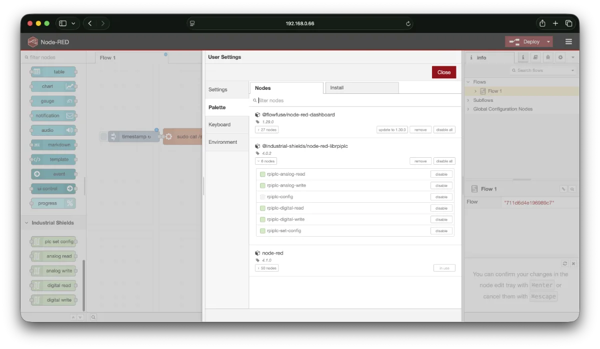Click the palette vertical scrollbar
Viewport: 600px width, 349px height.
[84, 285]
